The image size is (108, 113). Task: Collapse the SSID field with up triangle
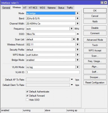tap(78, 34)
